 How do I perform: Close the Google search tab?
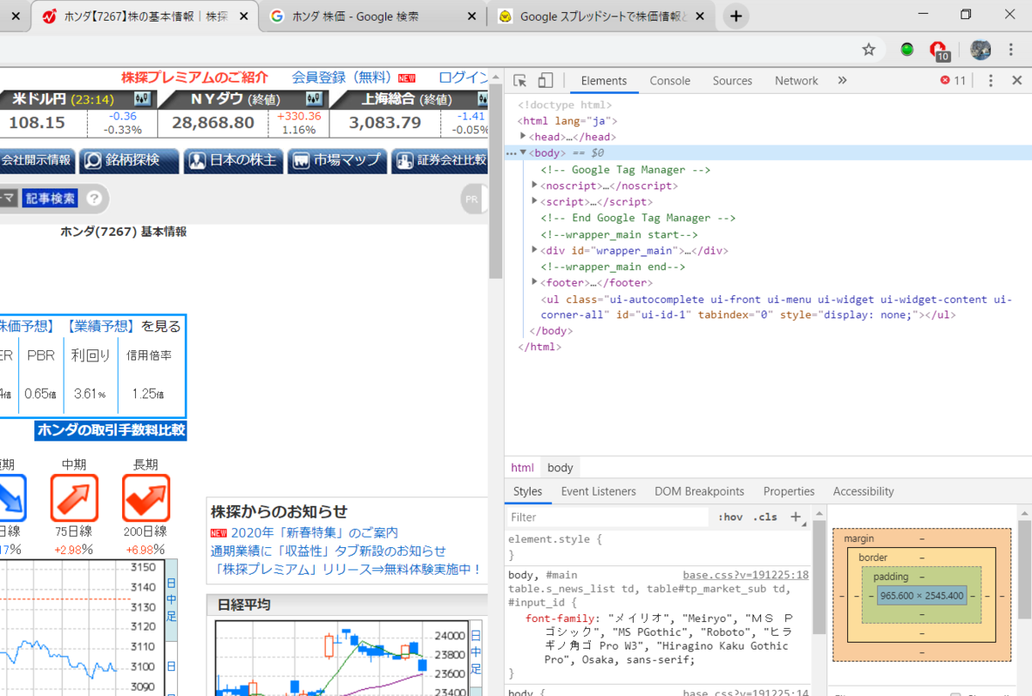pyautogui.click(x=473, y=16)
